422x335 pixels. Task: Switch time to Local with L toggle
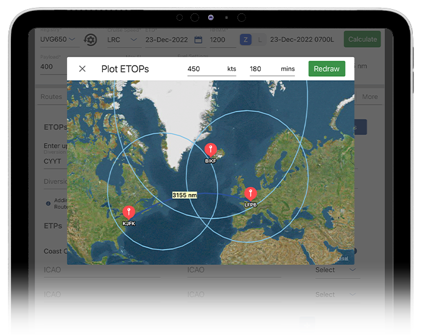coord(259,40)
